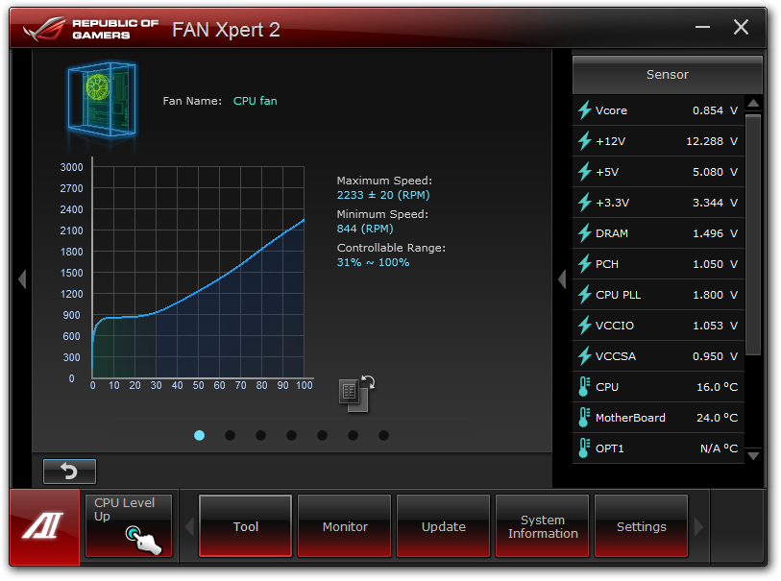The image size is (781, 581).
Task: Click the 2233 ± 20 (RPM) value
Action: (x=383, y=195)
